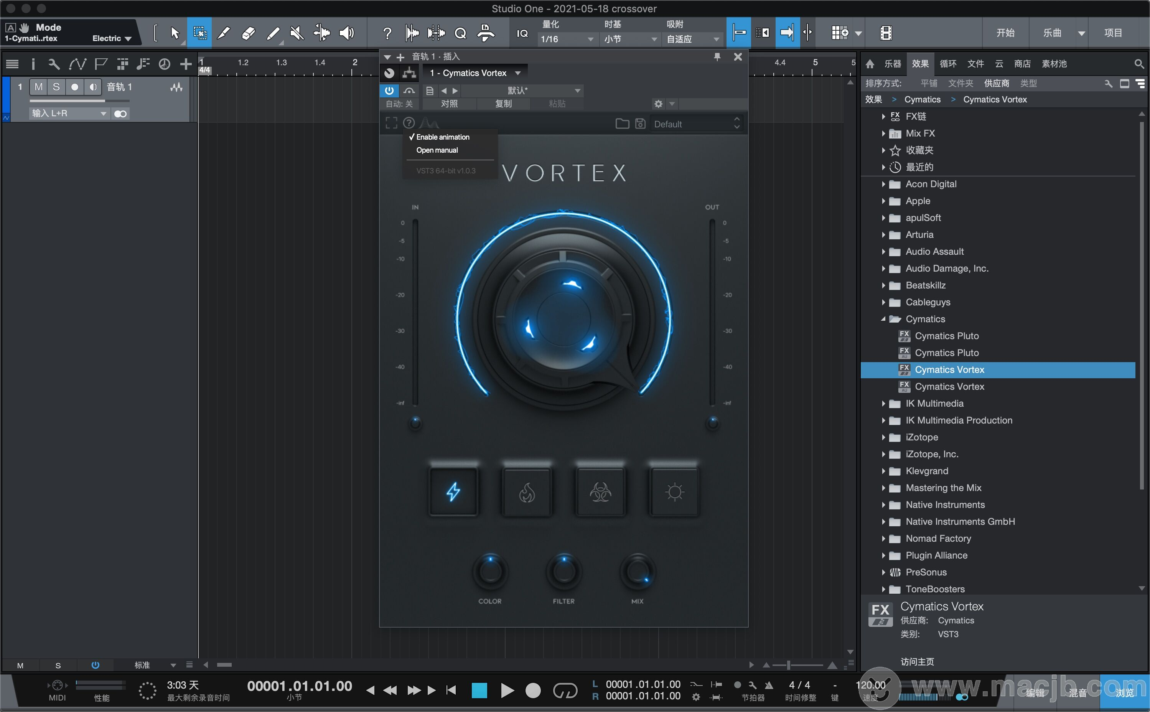Click 开始 start page button

(x=1005, y=33)
